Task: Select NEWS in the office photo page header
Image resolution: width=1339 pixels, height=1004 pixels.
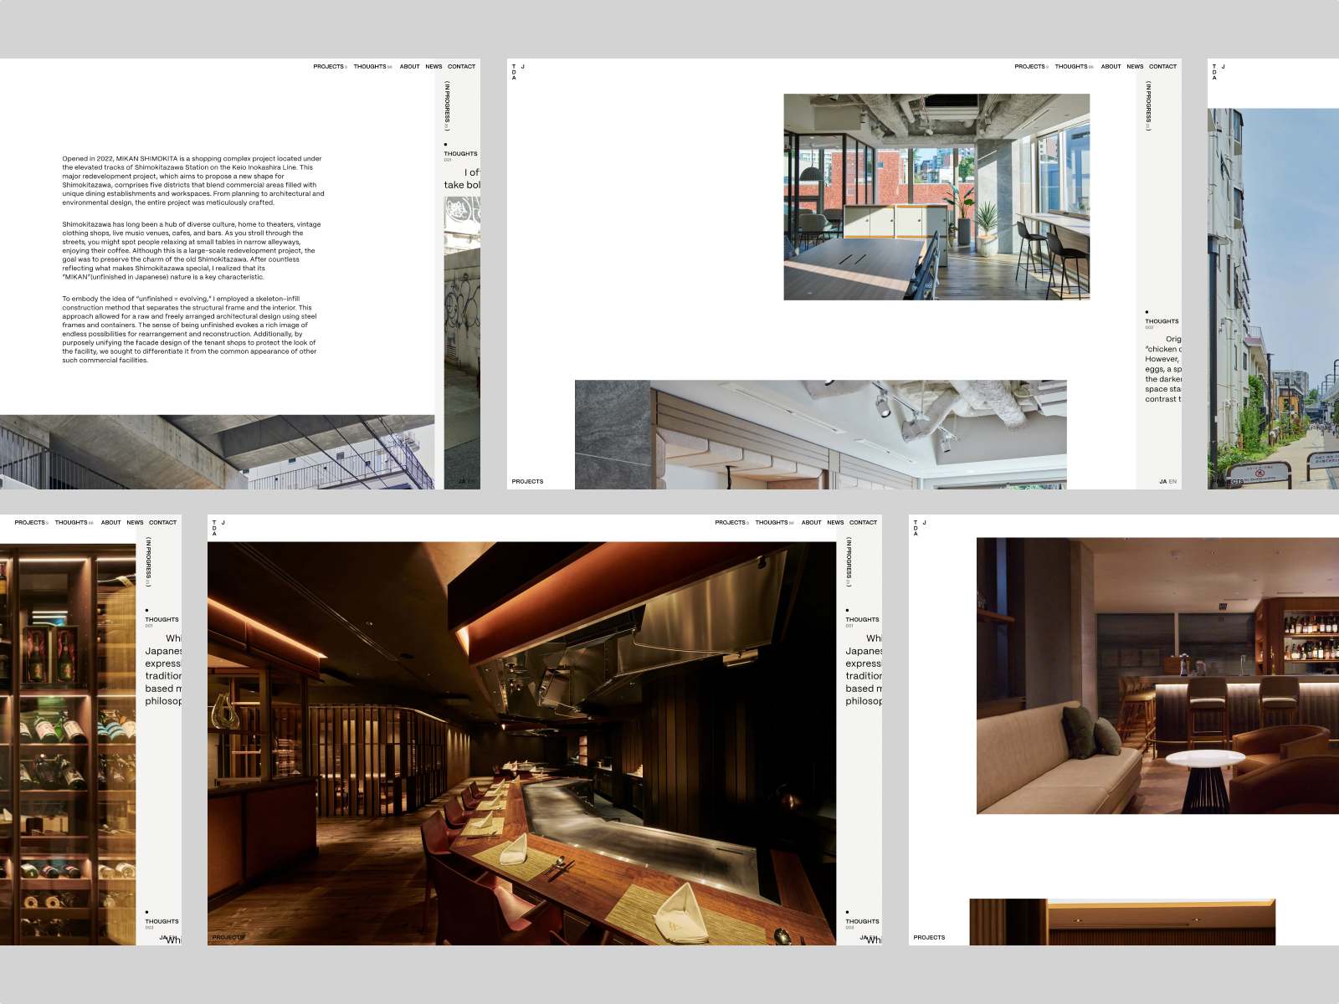Action: (1135, 67)
